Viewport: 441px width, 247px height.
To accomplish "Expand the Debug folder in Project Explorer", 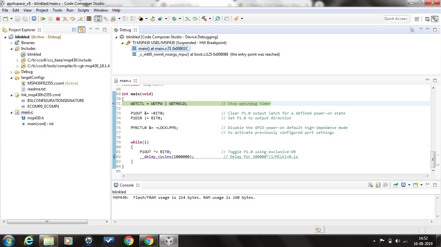I will 12,72.
